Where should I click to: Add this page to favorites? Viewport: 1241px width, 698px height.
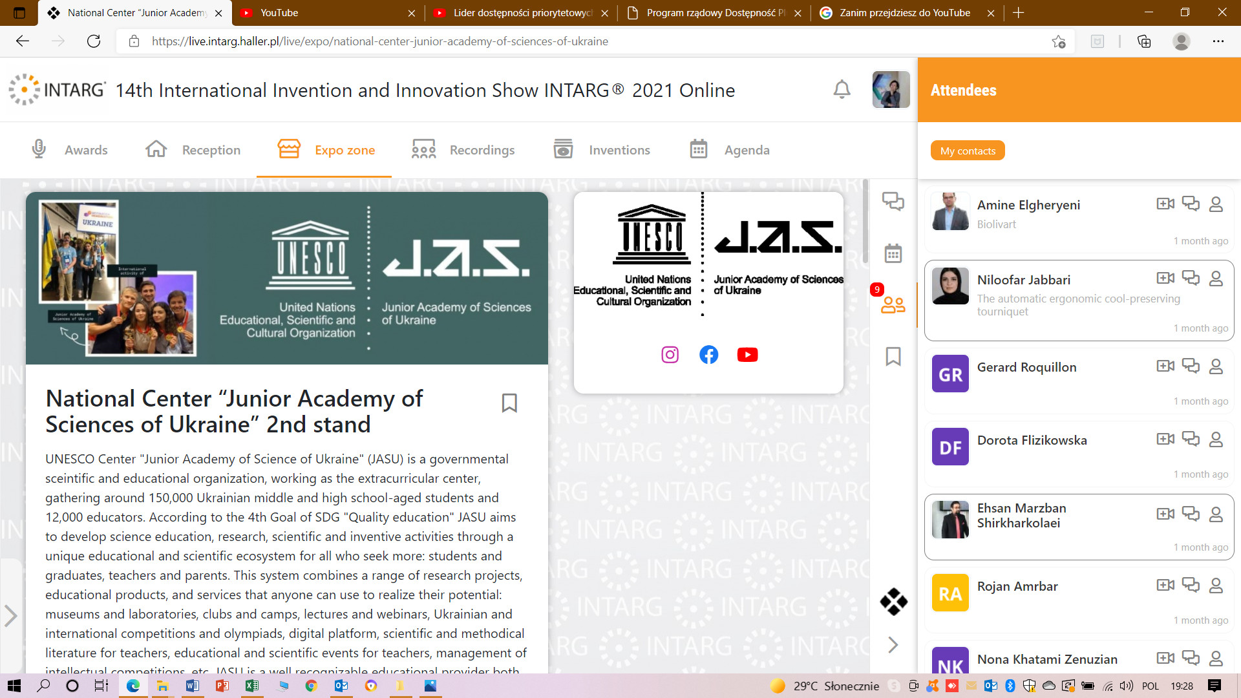pyautogui.click(x=1058, y=41)
